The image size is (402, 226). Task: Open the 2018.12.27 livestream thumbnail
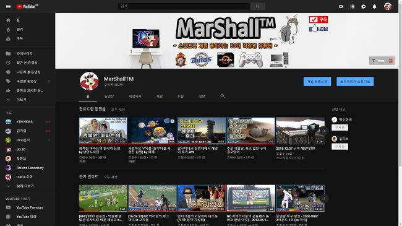pos(300,131)
